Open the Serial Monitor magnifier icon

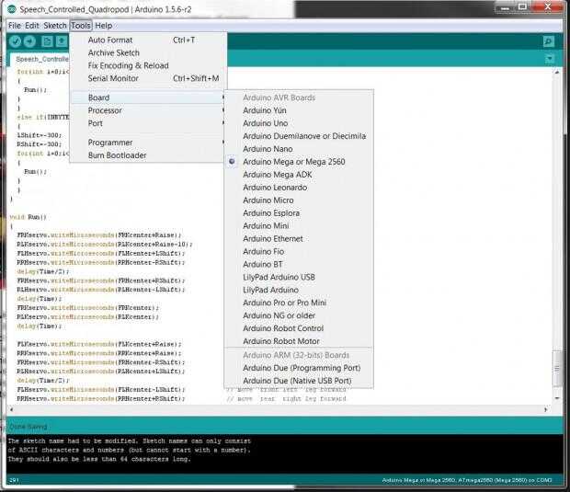(549, 41)
